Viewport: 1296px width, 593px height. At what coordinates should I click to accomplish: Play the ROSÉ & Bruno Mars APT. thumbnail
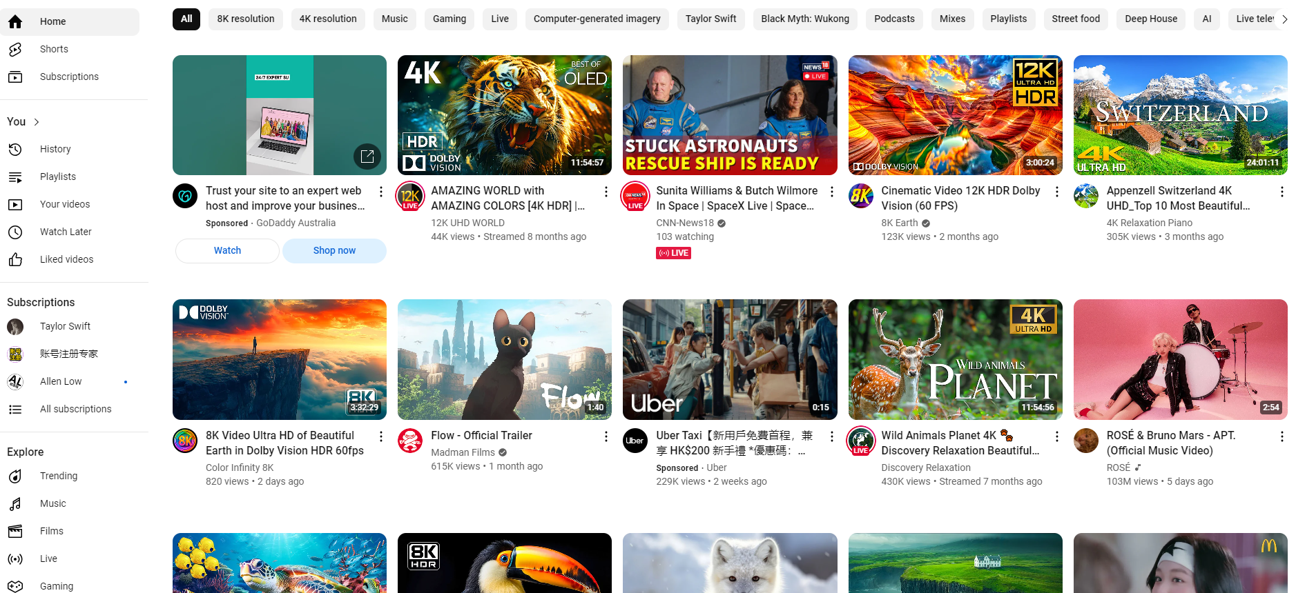[1181, 360]
